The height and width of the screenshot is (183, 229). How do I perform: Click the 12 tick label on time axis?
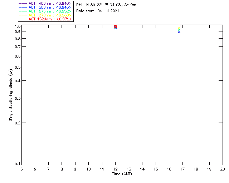[115, 169]
